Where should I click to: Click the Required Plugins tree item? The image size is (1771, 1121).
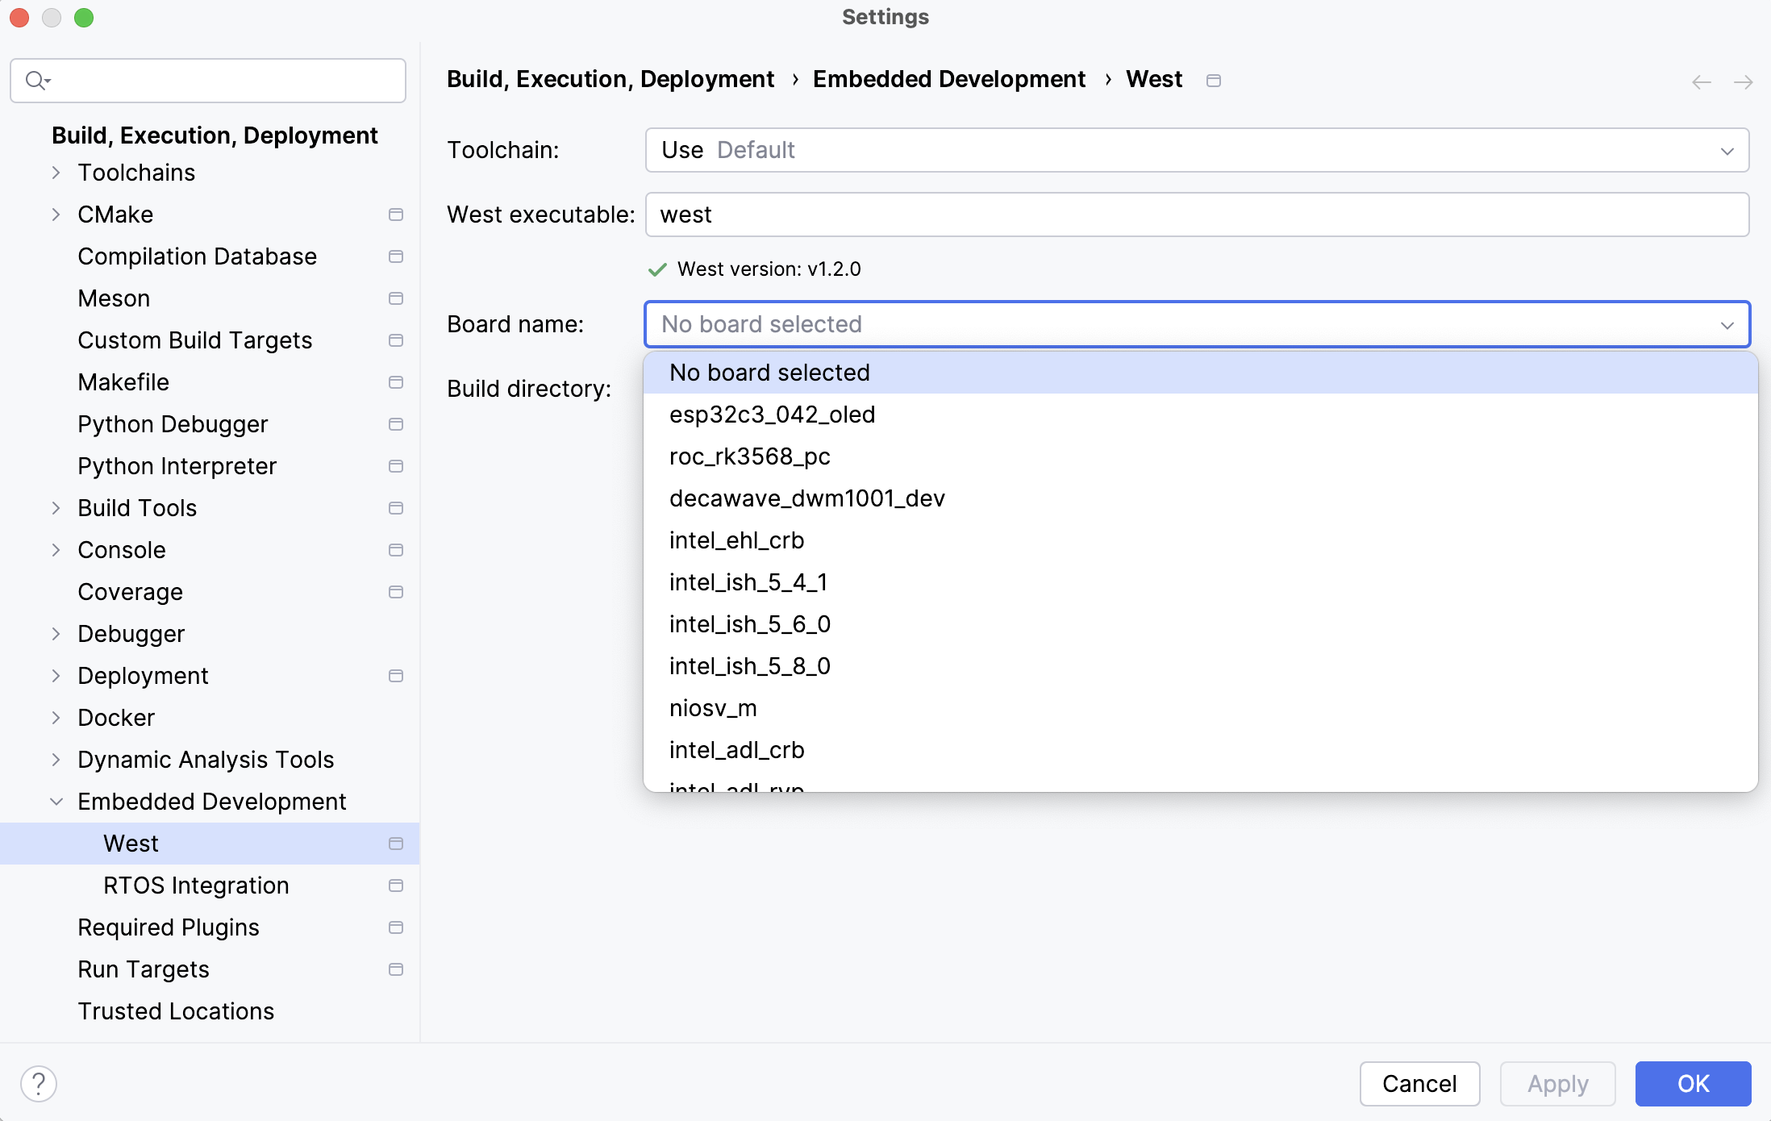[x=166, y=926]
